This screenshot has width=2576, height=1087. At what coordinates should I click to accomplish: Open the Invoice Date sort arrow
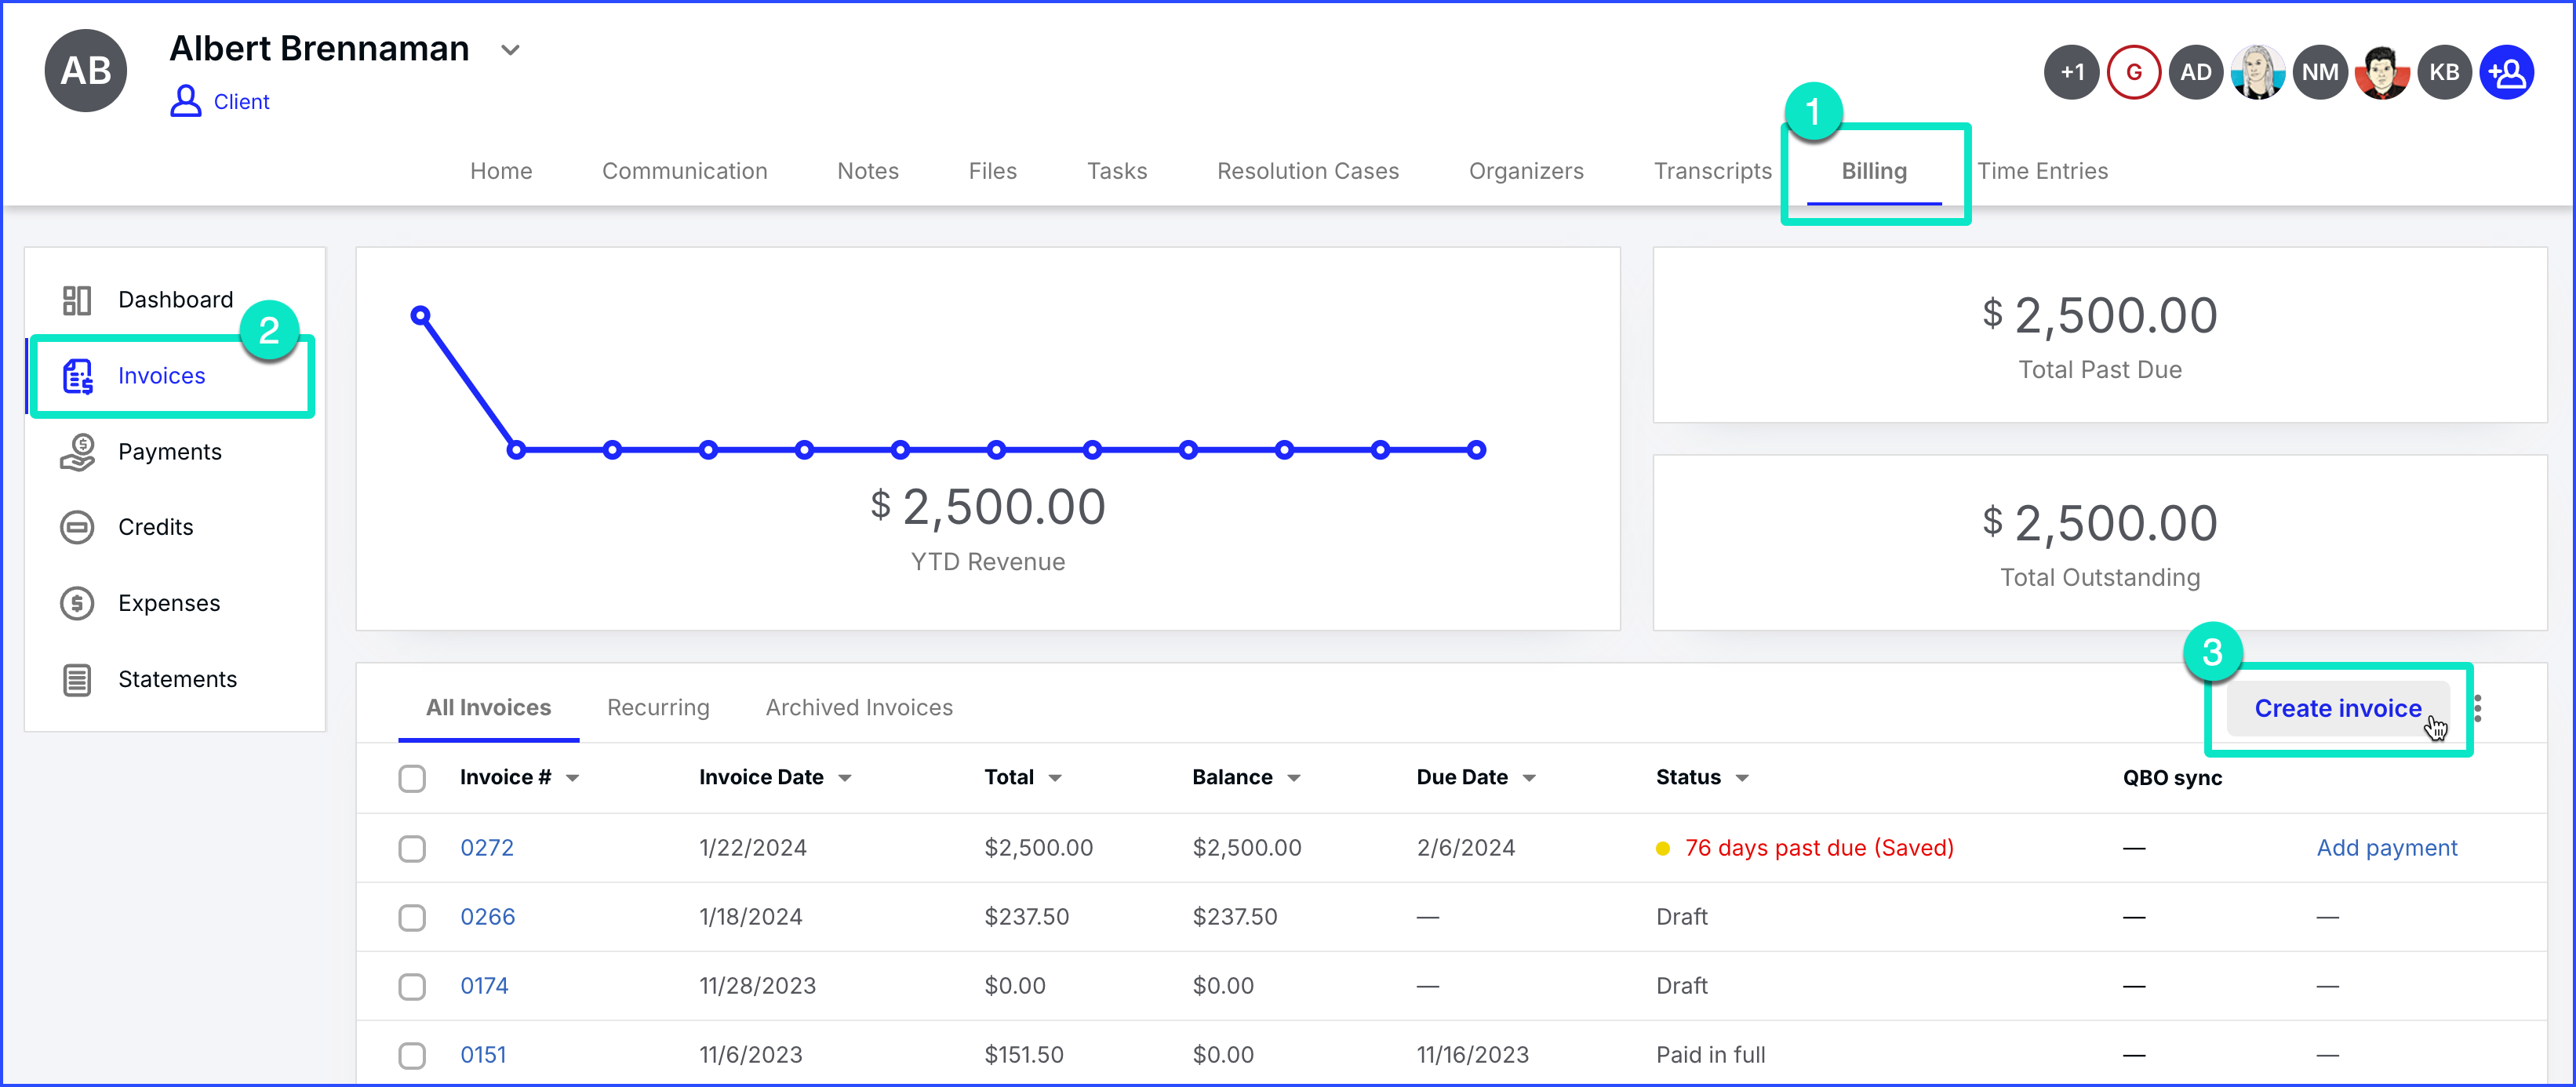tap(845, 778)
